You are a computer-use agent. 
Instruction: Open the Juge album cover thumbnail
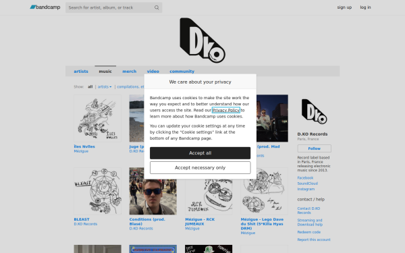136,118
